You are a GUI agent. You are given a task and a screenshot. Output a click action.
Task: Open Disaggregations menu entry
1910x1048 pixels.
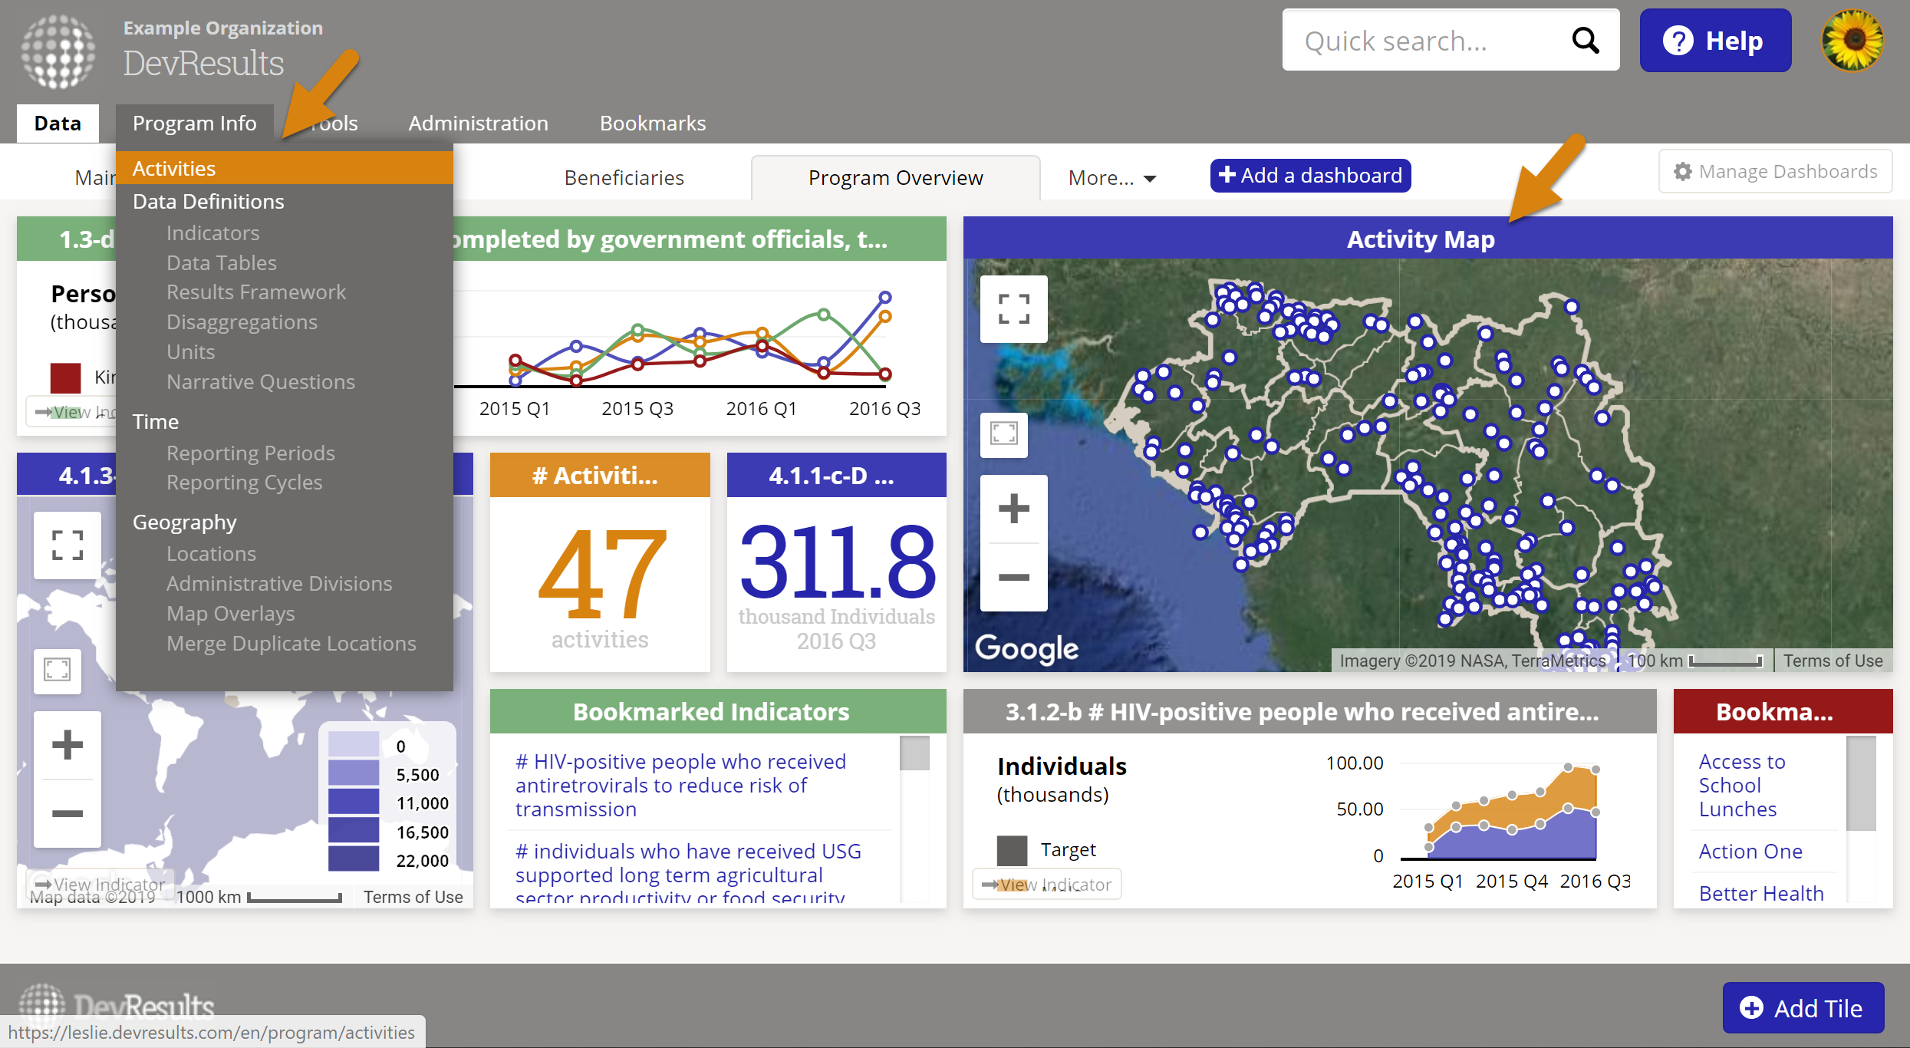click(x=242, y=321)
